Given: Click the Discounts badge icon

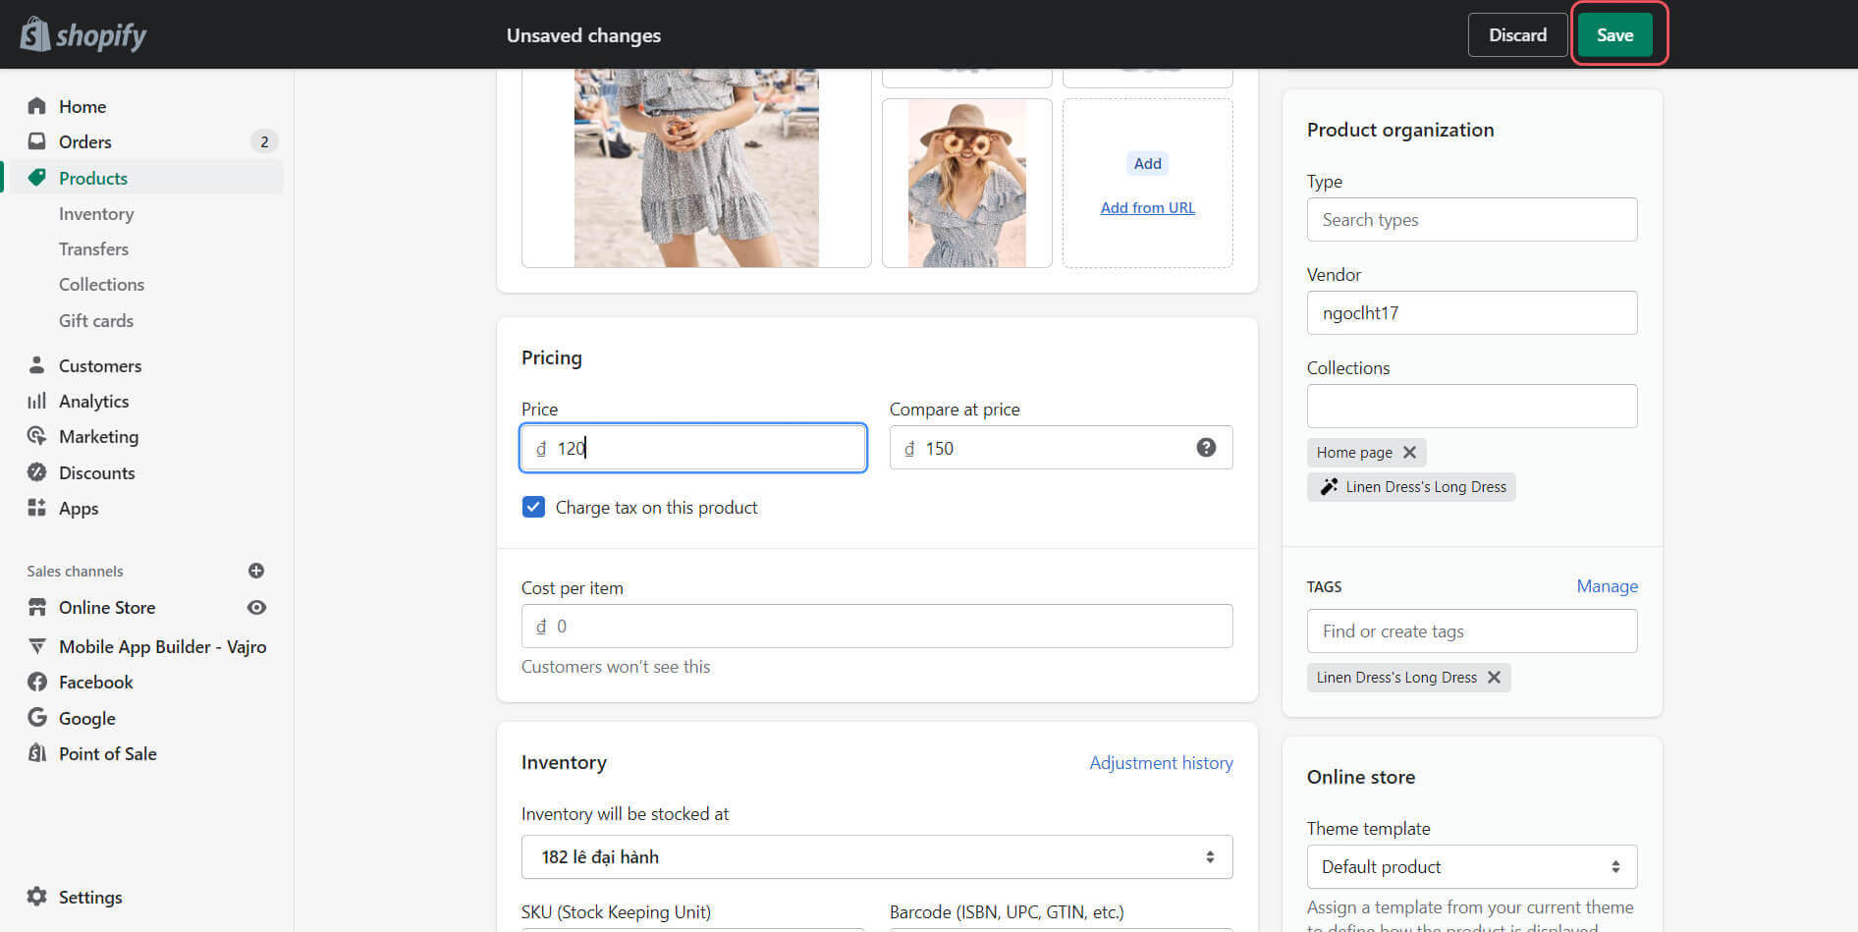Looking at the screenshot, I should pyautogui.click(x=36, y=472).
